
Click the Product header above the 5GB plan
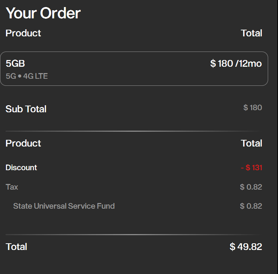pyautogui.click(x=23, y=33)
